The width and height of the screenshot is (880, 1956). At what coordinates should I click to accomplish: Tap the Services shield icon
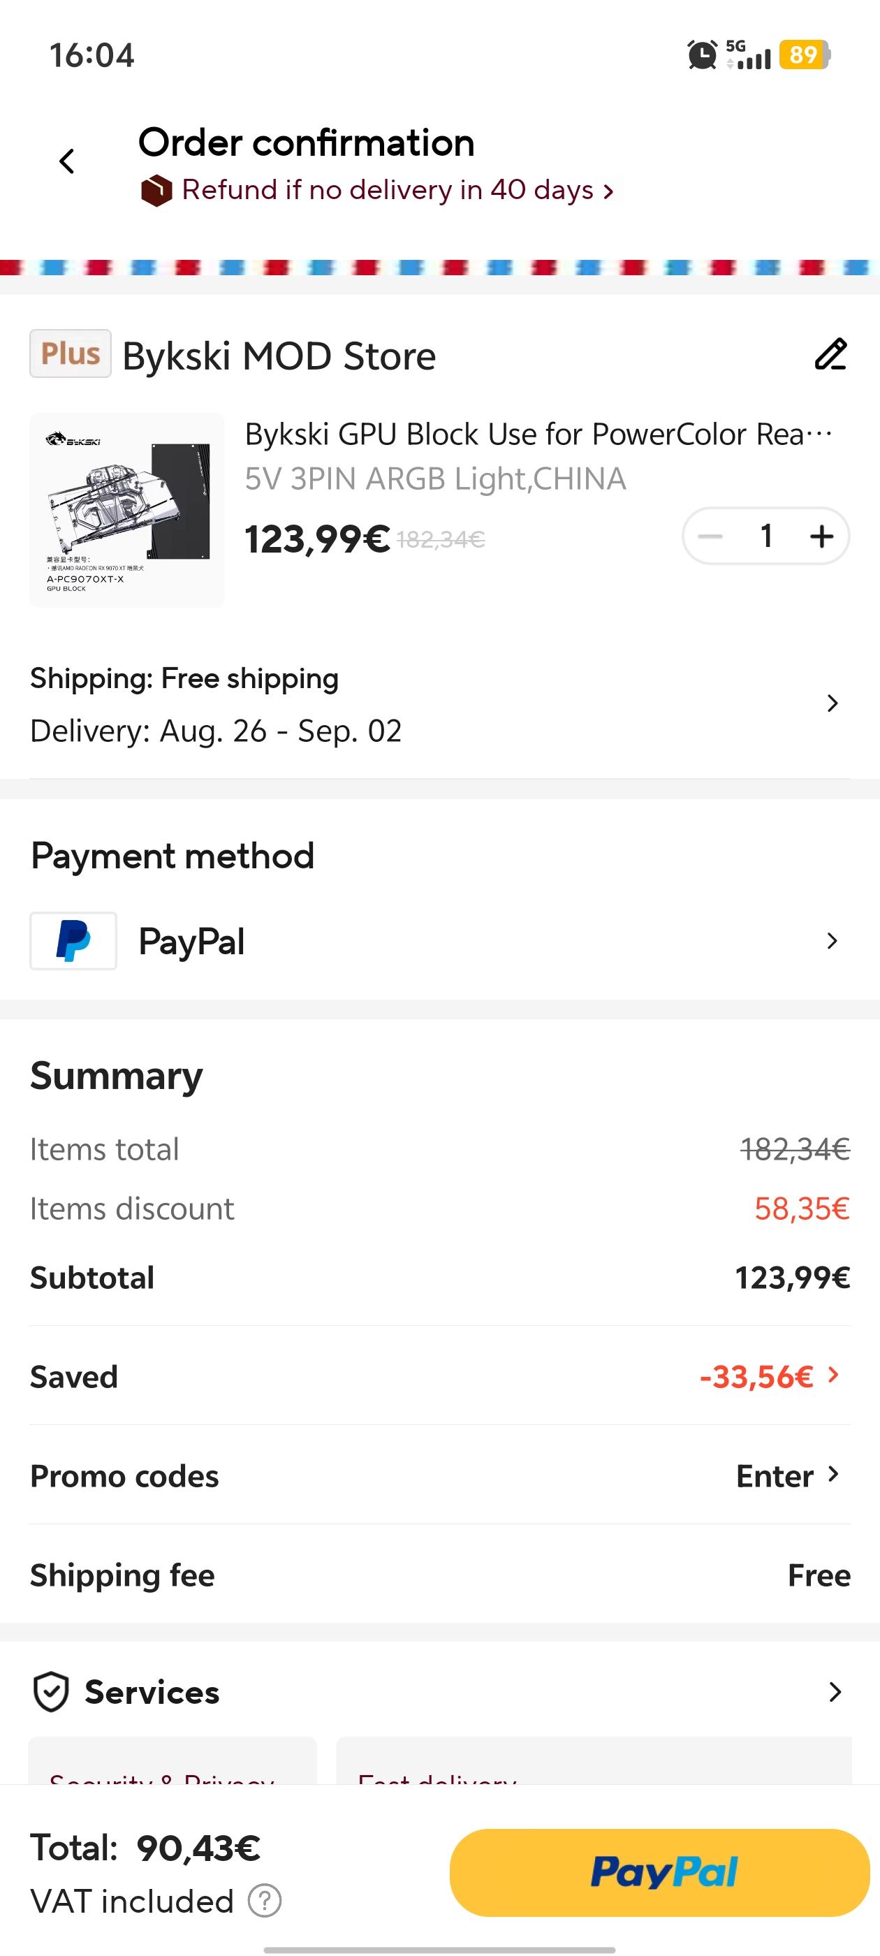(51, 1692)
